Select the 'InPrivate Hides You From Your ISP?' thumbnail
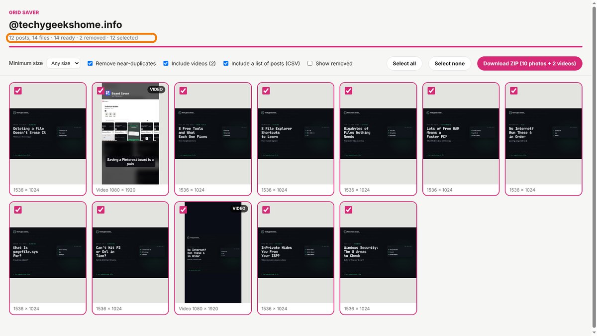The height and width of the screenshot is (336, 597). pyautogui.click(x=296, y=252)
